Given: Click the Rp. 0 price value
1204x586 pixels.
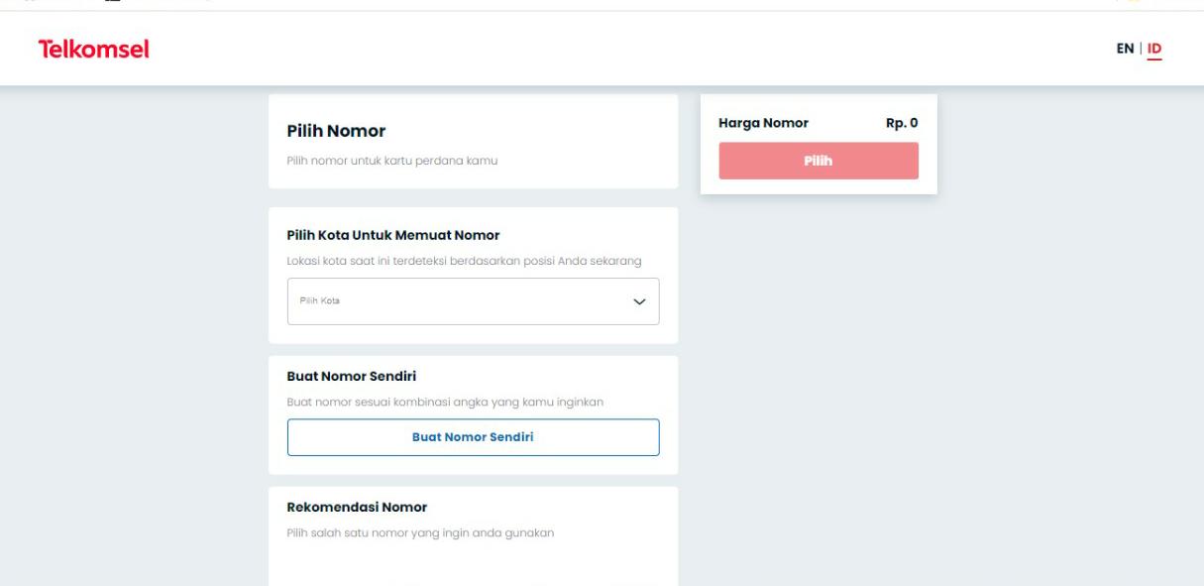Looking at the screenshot, I should pos(901,124).
